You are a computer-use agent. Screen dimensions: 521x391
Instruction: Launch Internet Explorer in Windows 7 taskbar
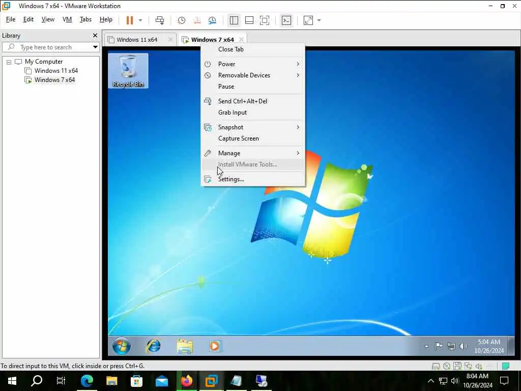click(154, 346)
